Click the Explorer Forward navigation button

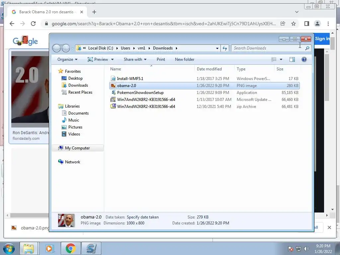pos(66,48)
